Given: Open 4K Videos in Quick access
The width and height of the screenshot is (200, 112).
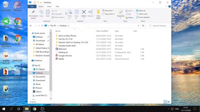Looking at the screenshot, I should point(40,44).
